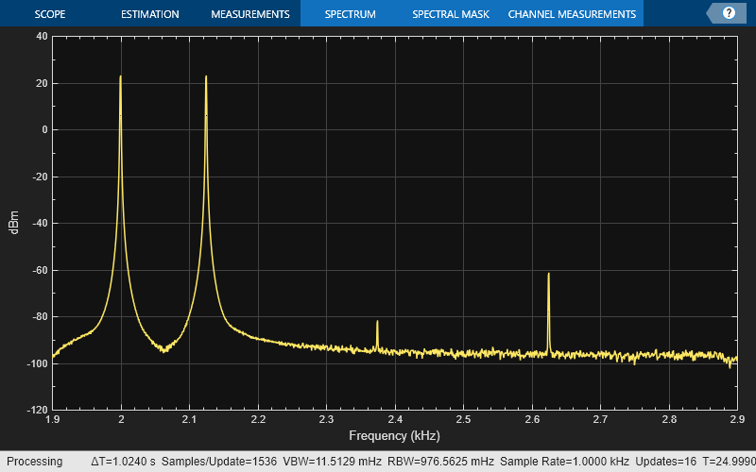Image resolution: width=756 pixels, height=472 pixels.
Task: Open the Estimation tab
Action: 150,14
